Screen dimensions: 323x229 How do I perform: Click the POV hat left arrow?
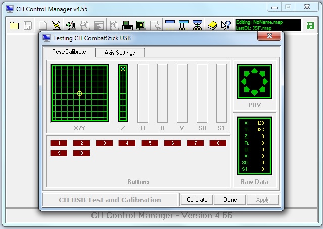[244, 82]
